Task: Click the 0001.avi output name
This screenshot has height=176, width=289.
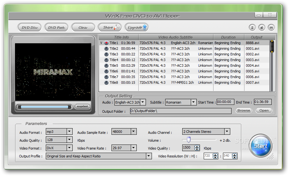Action: tap(252, 48)
